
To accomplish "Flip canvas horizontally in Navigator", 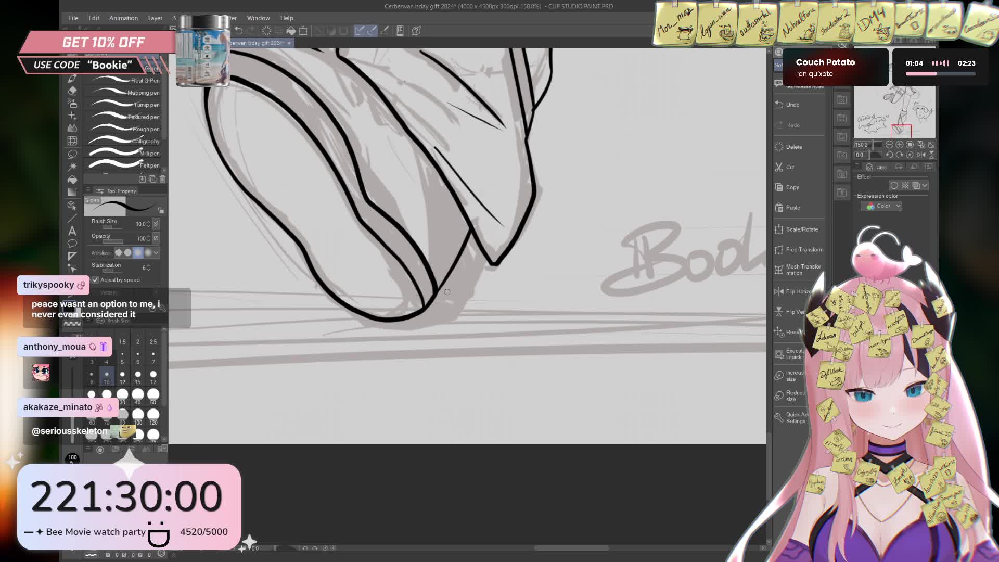I will coord(921,155).
